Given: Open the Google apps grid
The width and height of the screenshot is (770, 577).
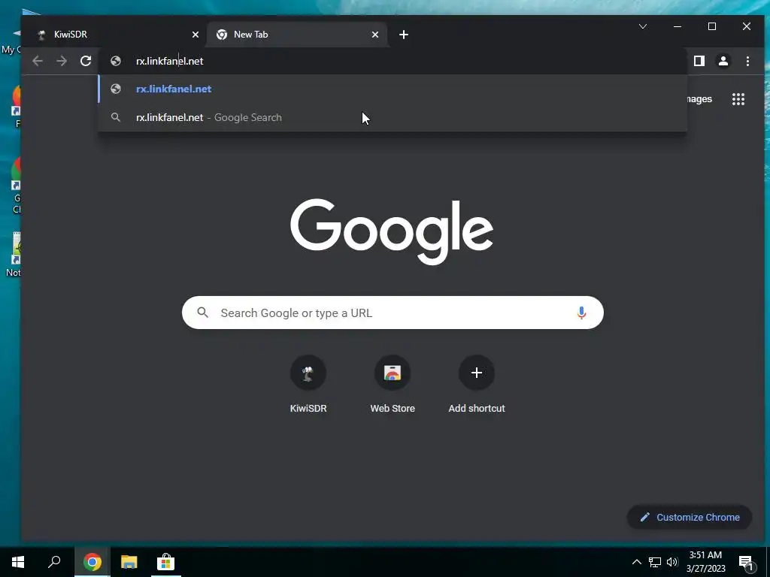Looking at the screenshot, I should (x=738, y=99).
